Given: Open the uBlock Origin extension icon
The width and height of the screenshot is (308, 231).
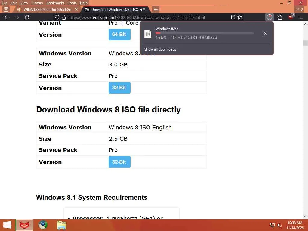Looking at the screenshot, I should pyautogui.click(x=291, y=17).
